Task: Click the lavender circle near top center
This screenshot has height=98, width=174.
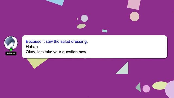Action: click(84, 18)
